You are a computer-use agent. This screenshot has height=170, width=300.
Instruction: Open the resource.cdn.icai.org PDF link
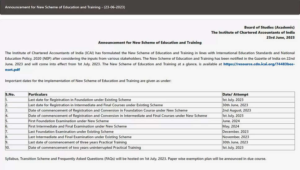259,64
